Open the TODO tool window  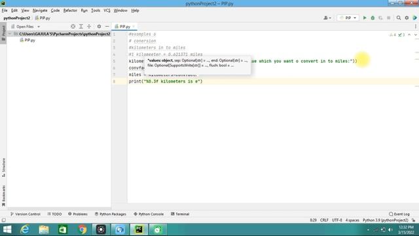coord(54,214)
